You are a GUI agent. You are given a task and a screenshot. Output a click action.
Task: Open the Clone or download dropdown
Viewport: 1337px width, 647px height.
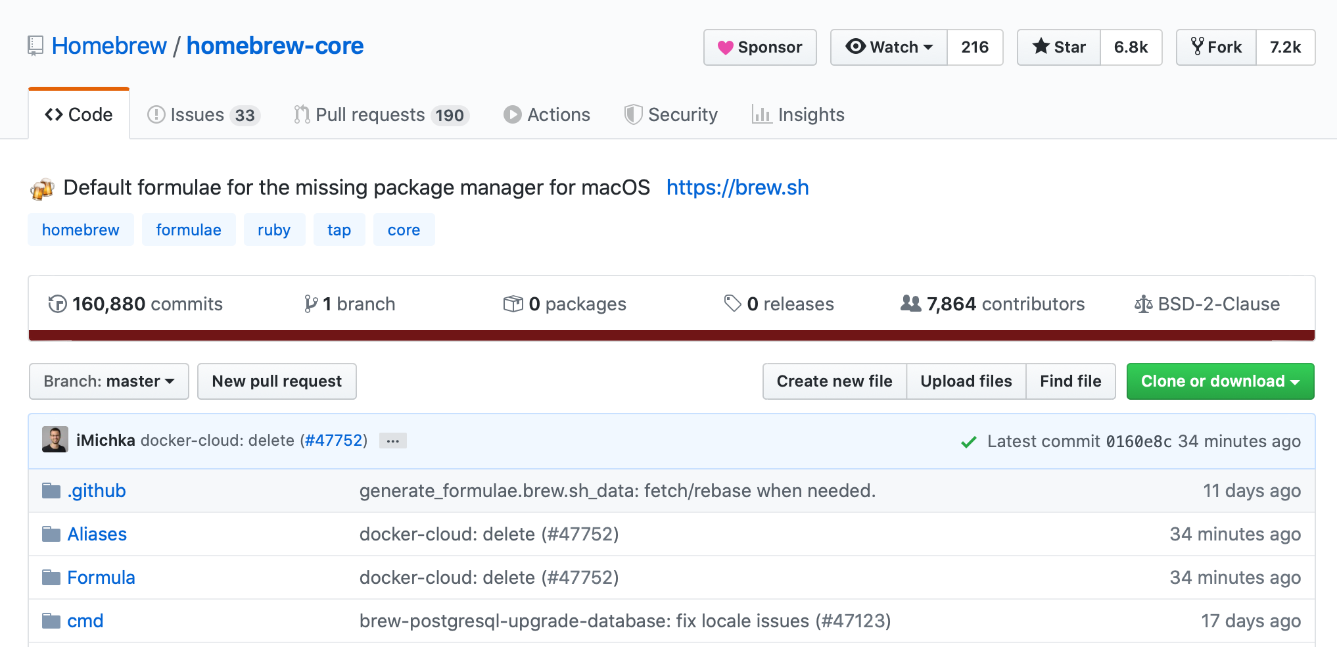pos(1220,381)
